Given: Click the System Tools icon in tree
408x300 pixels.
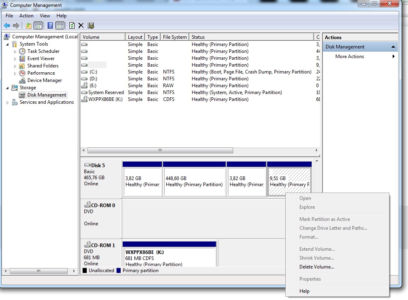Looking at the screenshot, I should pyautogui.click(x=15, y=44).
